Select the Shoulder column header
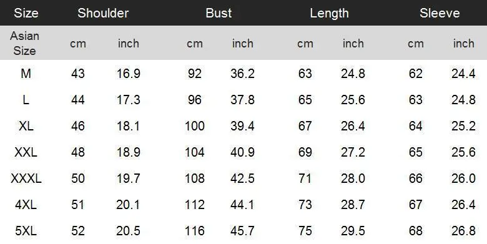Screen dimensions: 487x244 coord(103,13)
